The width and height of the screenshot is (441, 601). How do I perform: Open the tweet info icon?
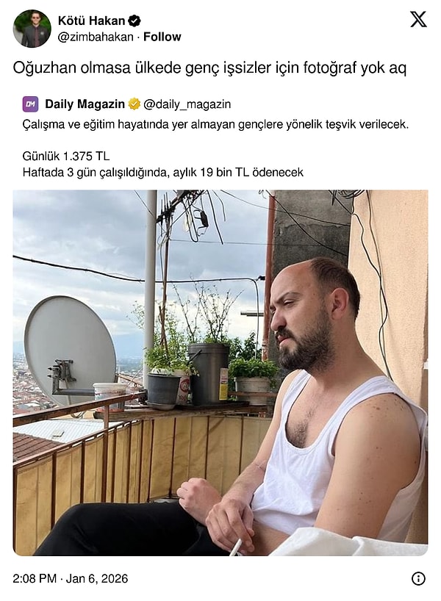point(418,578)
